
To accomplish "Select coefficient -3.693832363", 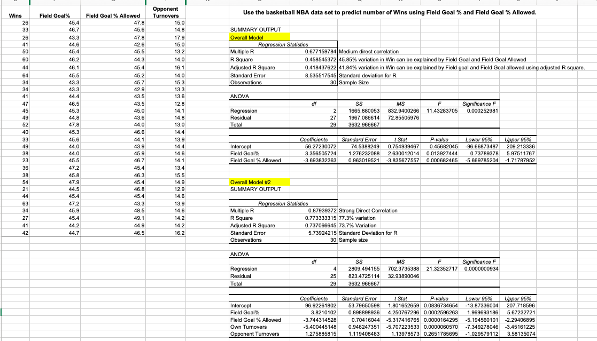I will (x=320, y=161).
